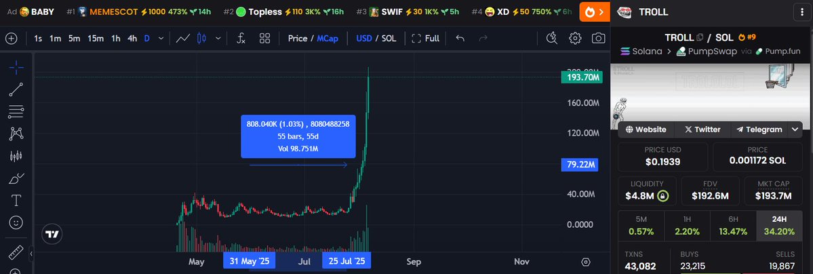Expand the chart type dropdown arrow

[x=218, y=39]
